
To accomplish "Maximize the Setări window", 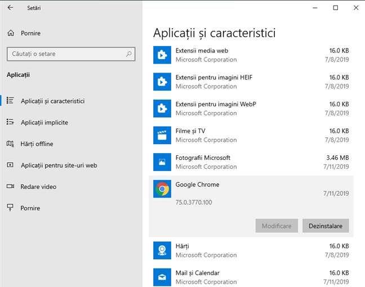I will [336, 8].
